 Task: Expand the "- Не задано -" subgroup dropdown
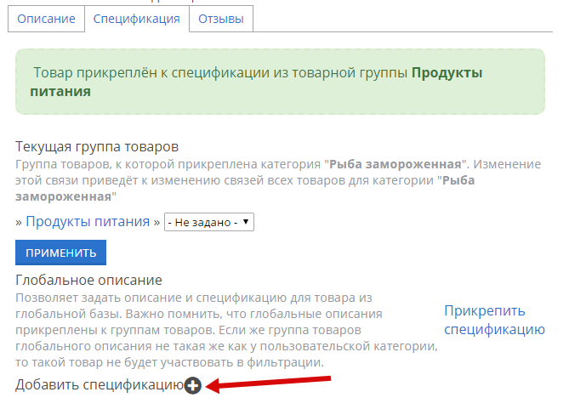point(209,222)
